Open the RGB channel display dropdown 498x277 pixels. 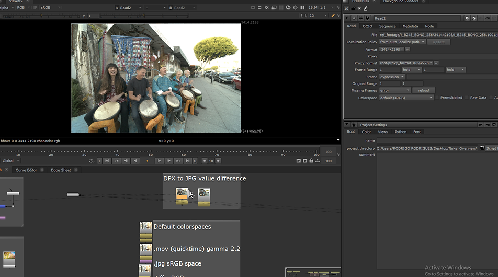click(23, 8)
